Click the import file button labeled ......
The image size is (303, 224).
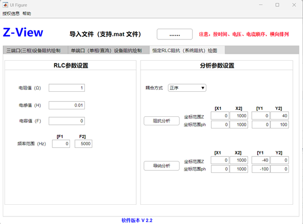click(175, 34)
